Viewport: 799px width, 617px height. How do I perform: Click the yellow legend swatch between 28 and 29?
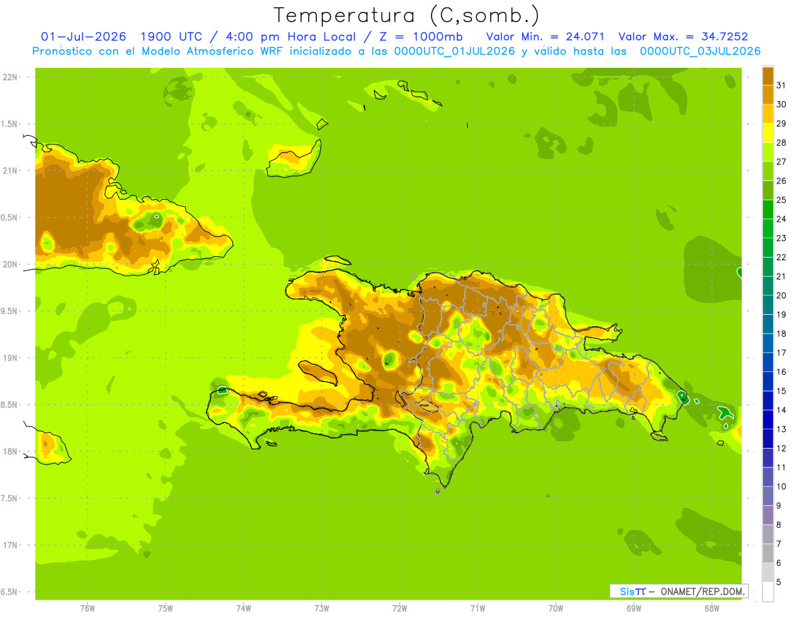tap(768, 132)
